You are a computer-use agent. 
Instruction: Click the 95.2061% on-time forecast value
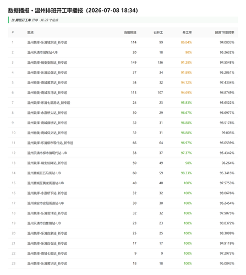(227, 73)
